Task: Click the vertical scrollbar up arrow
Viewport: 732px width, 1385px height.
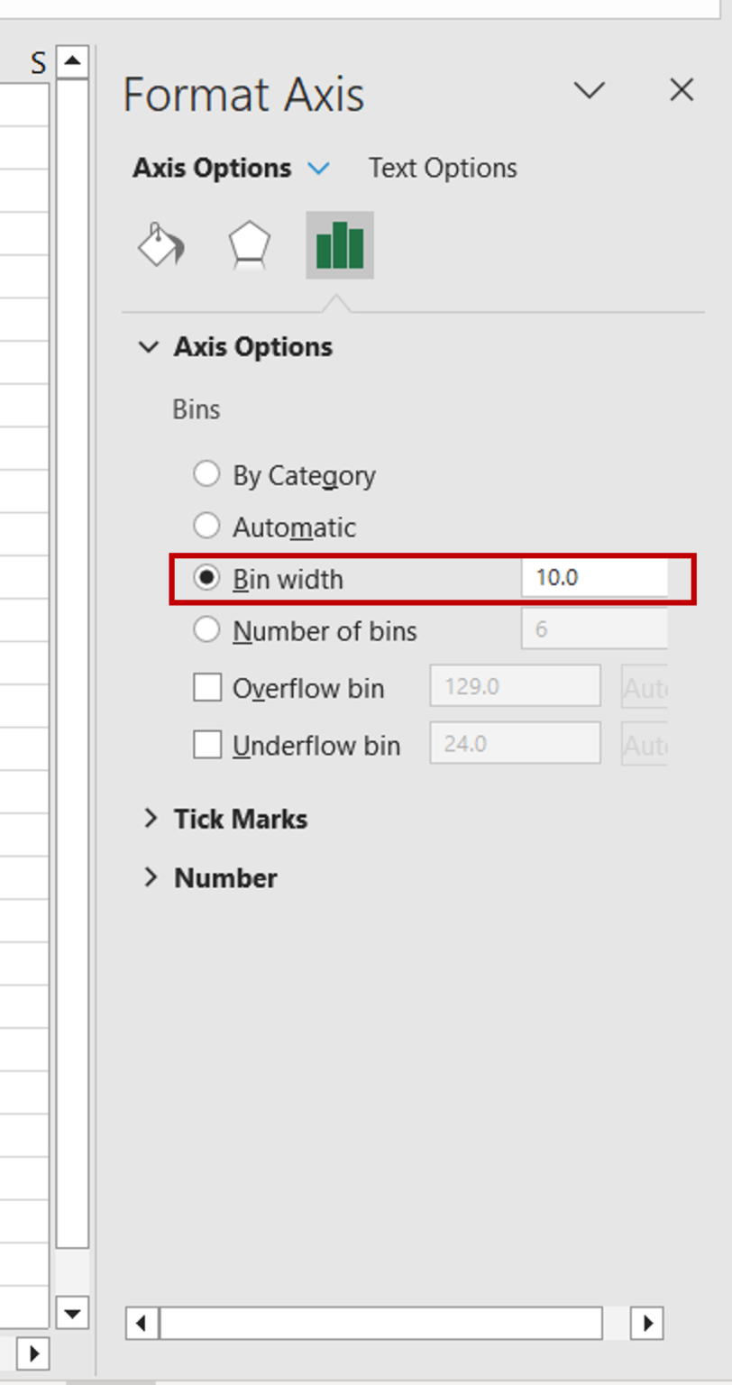Action: [x=73, y=61]
